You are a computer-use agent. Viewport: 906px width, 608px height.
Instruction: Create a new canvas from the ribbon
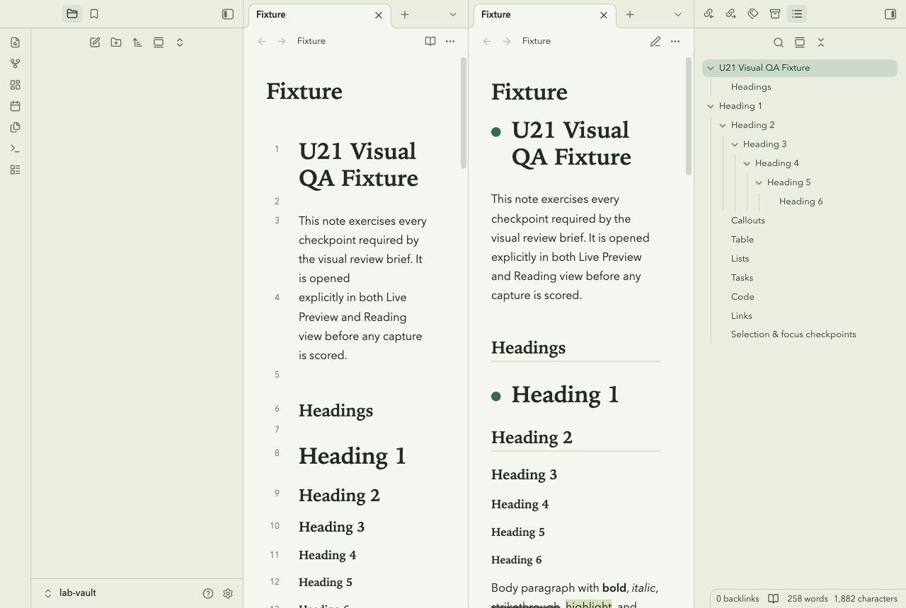click(x=16, y=85)
